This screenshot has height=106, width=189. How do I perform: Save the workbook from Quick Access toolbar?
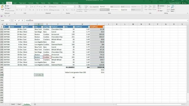coord(1,16)
